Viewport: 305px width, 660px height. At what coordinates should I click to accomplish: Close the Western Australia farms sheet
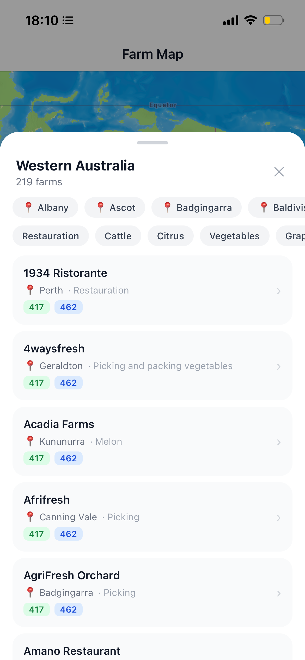click(x=279, y=172)
